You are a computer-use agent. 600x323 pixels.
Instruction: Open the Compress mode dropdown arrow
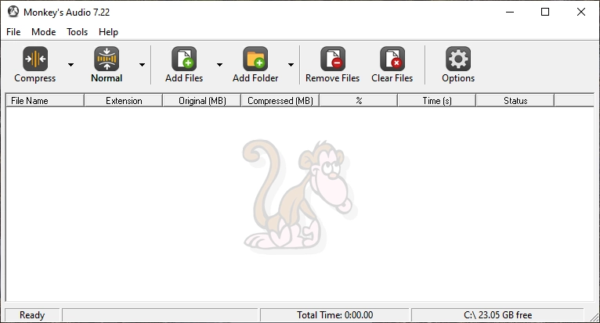click(x=70, y=65)
